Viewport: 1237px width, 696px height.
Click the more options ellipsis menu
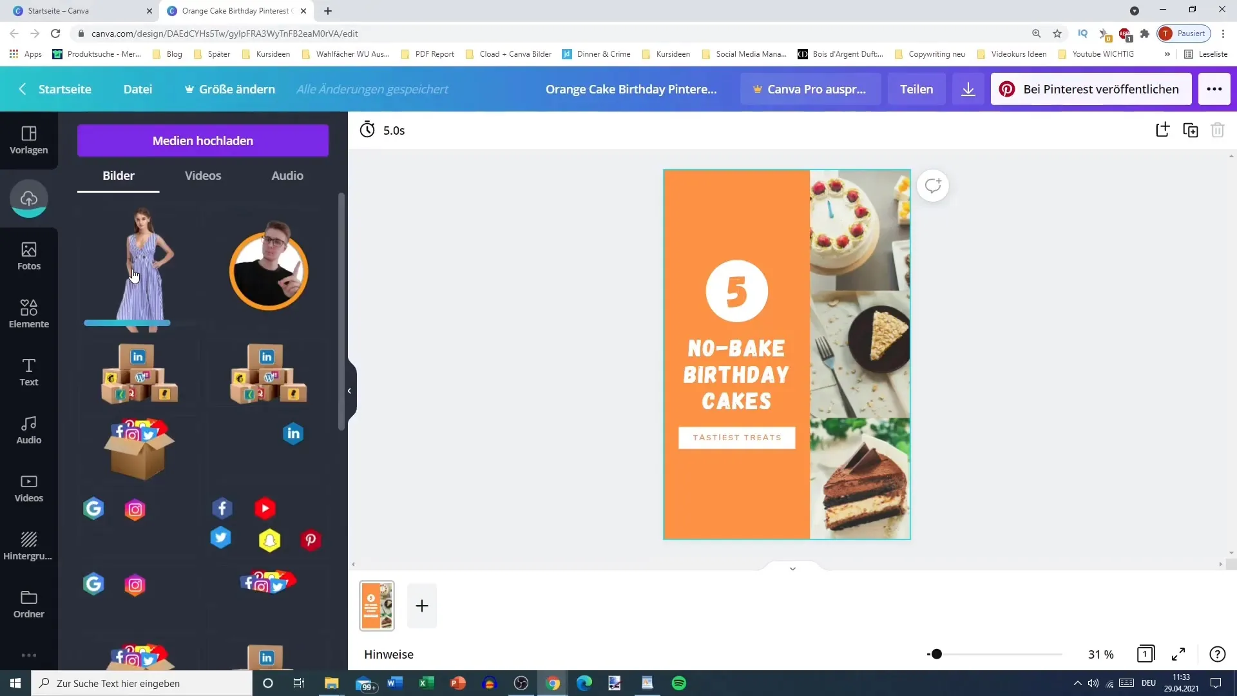point(1214,88)
